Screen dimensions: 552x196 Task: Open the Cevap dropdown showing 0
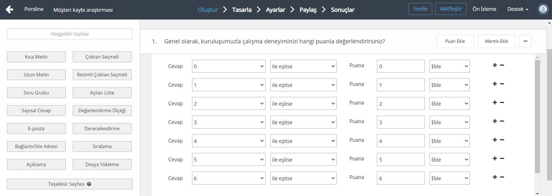pyautogui.click(x=229, y=66)
